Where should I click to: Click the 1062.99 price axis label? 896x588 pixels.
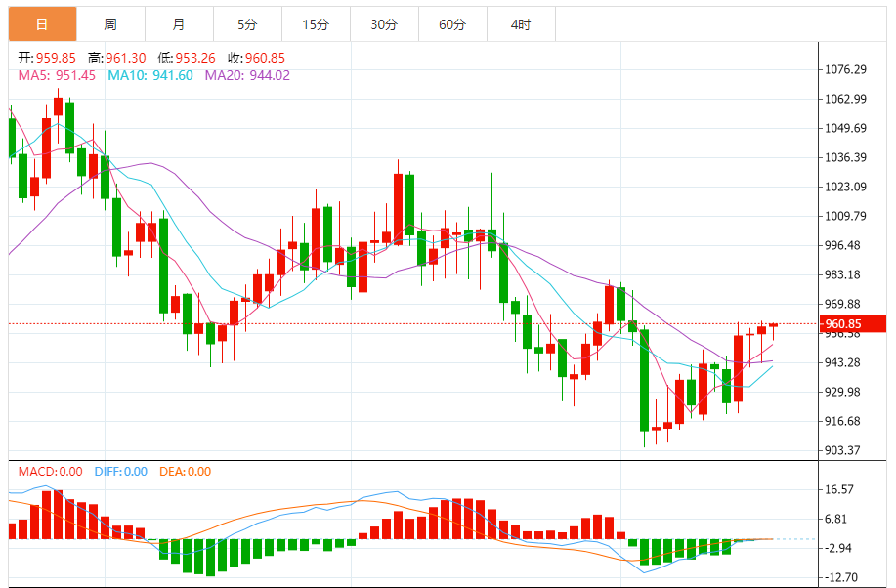click(845, 99)
